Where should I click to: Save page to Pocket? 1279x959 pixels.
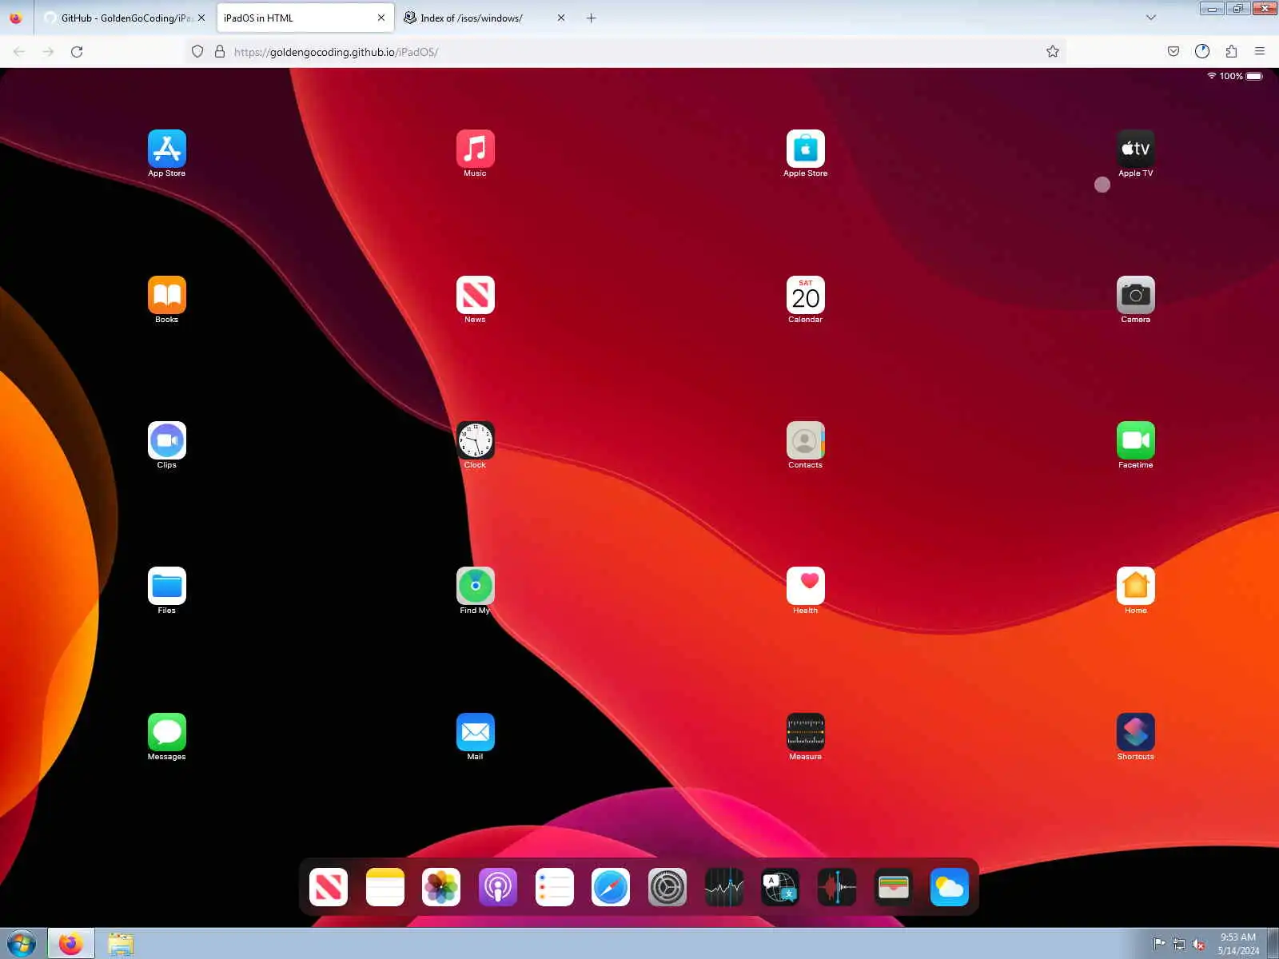1173,52
